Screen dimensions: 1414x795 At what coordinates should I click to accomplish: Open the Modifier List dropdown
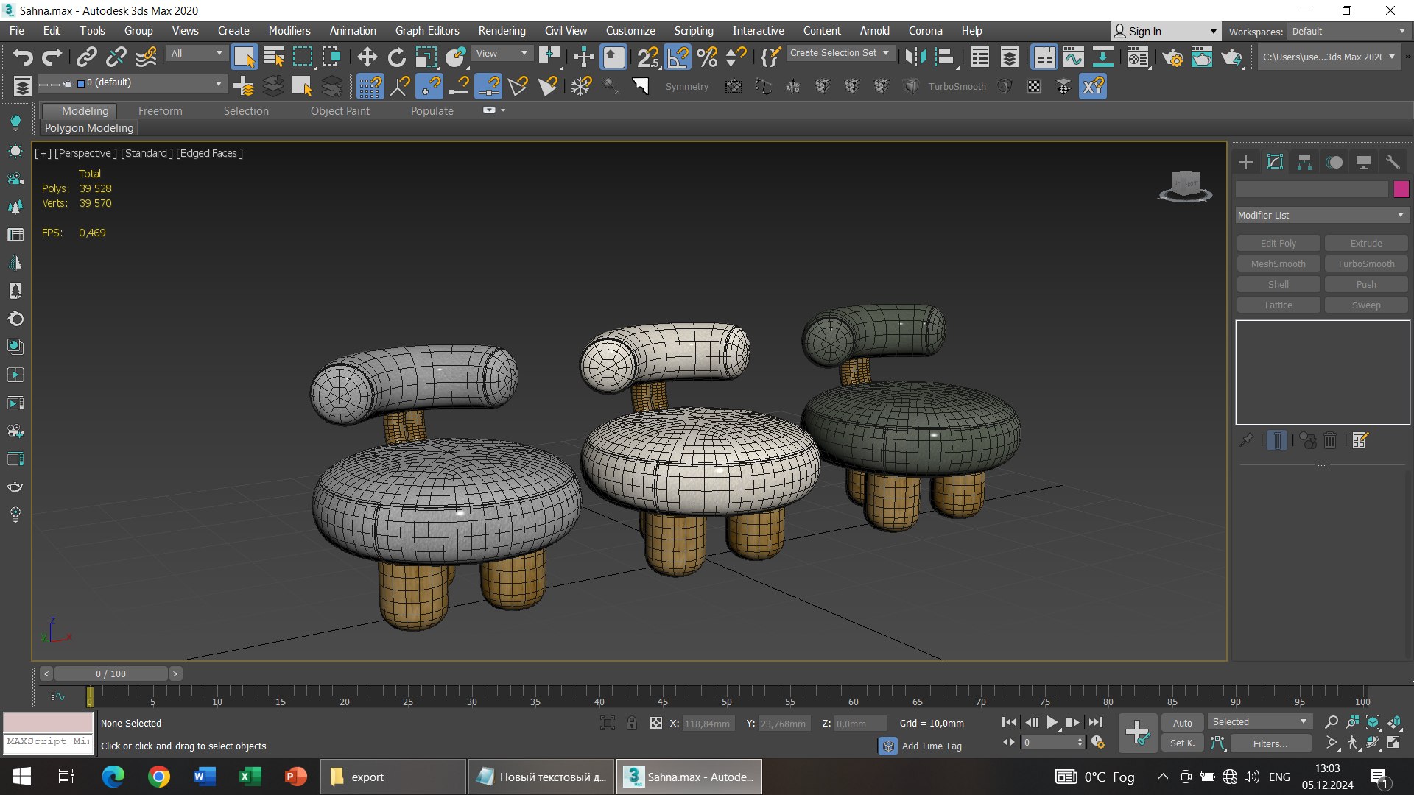click(x=1322, y=215)
